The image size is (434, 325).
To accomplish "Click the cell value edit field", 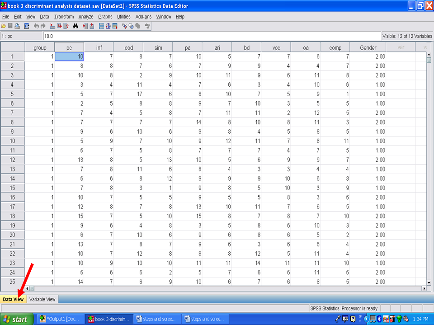I will tap(212, 36).
